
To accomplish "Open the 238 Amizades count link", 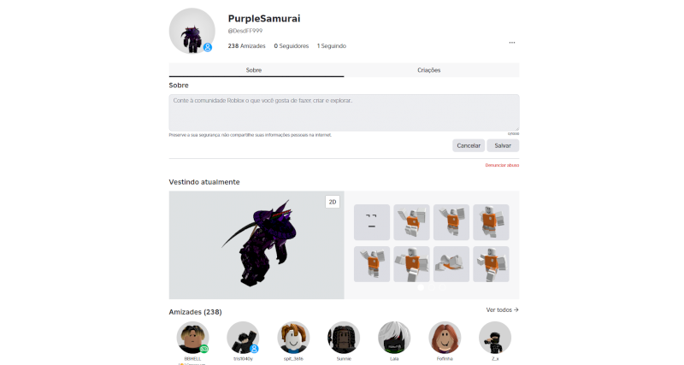I will 246,46.
